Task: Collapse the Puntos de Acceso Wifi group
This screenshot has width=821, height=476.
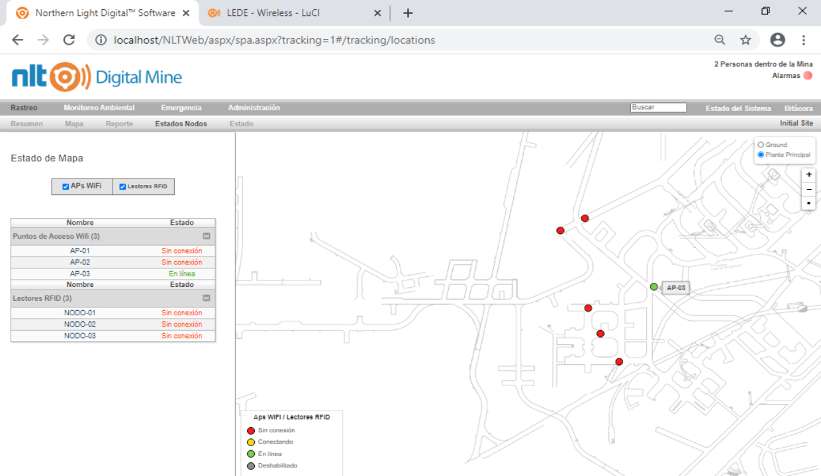Action: coord(207,236)
